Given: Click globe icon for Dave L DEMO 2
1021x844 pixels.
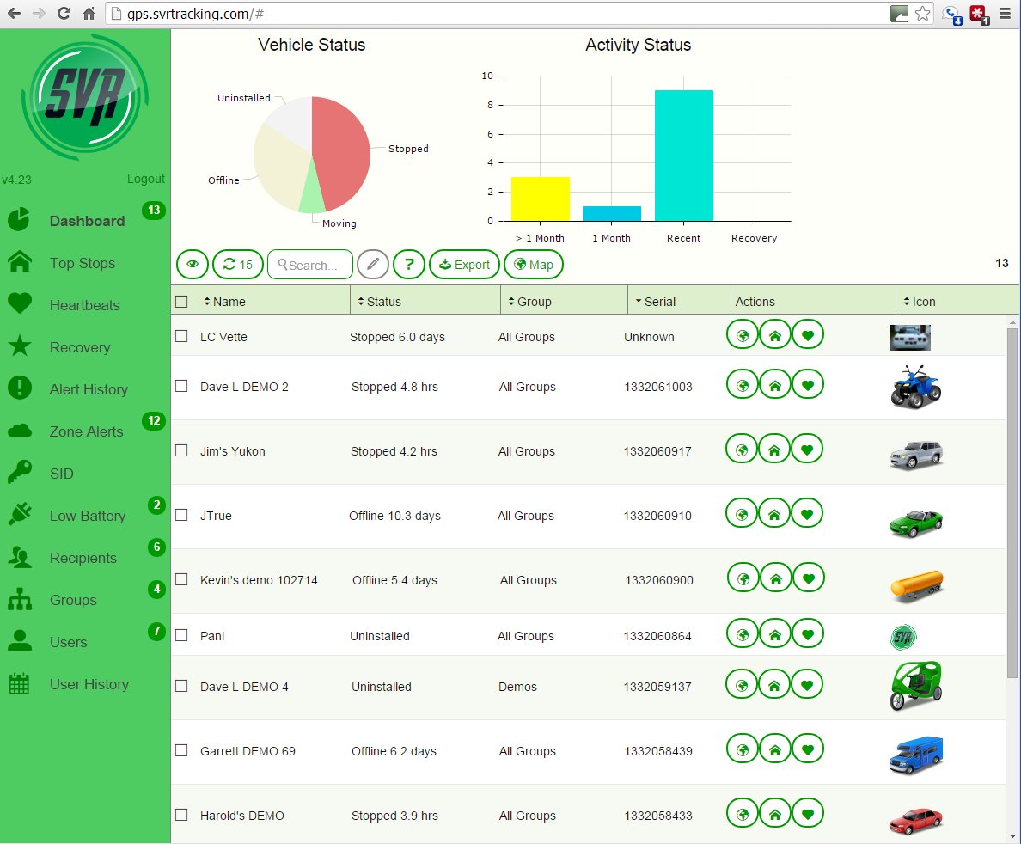Looking at the screenshot, I should tap(743, 385).
